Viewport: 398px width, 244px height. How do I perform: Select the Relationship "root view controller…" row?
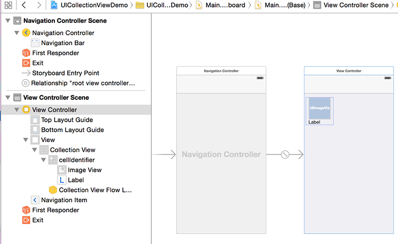76,83
